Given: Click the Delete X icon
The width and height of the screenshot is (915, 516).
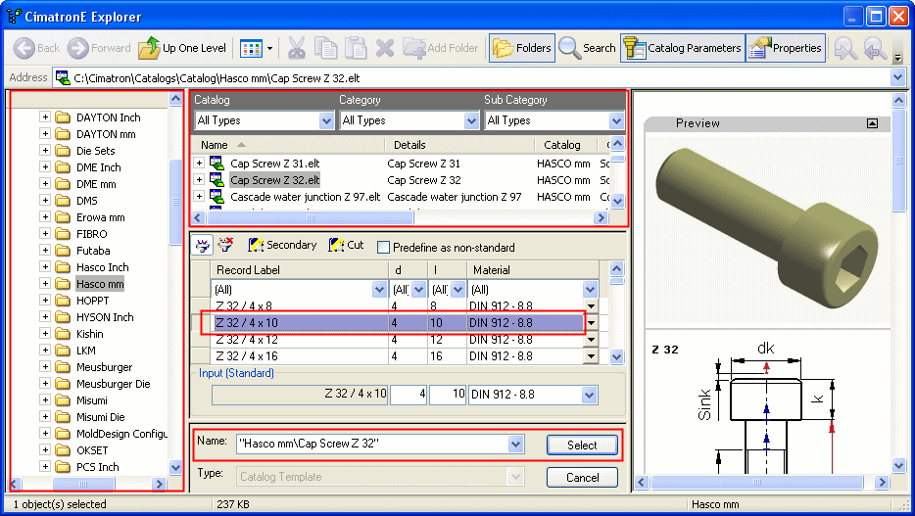Looking at the screenshot, I should click(x=385, y=48).
